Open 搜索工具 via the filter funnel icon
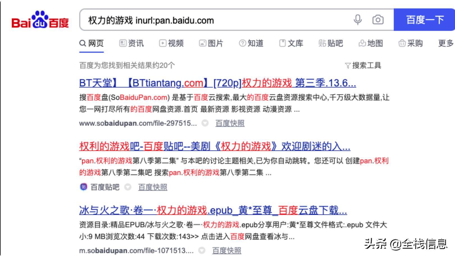This screenshot has height=257, width=455. (x=348, y=65)
